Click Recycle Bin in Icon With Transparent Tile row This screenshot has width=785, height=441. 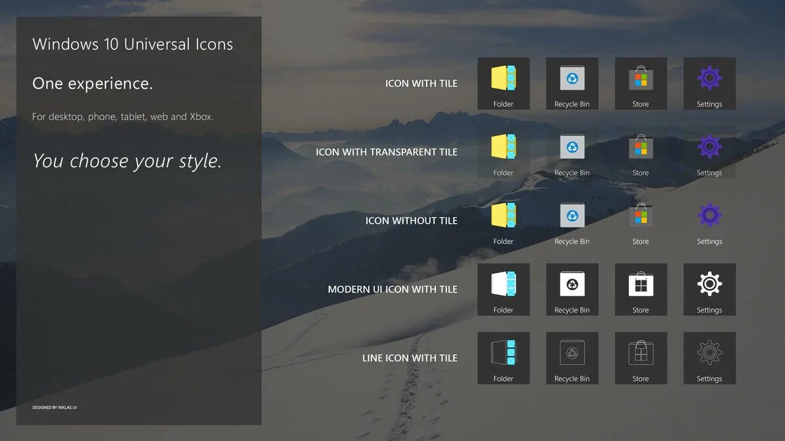pyautogui.click(x=572, y=151)
